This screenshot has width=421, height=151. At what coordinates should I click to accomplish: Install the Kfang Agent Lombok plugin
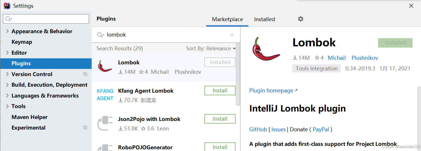click(220, 91)
